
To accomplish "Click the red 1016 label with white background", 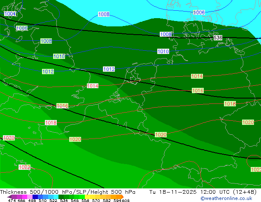I will click(62, 106).
